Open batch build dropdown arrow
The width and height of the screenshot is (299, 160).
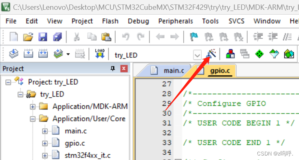point(68,54)
